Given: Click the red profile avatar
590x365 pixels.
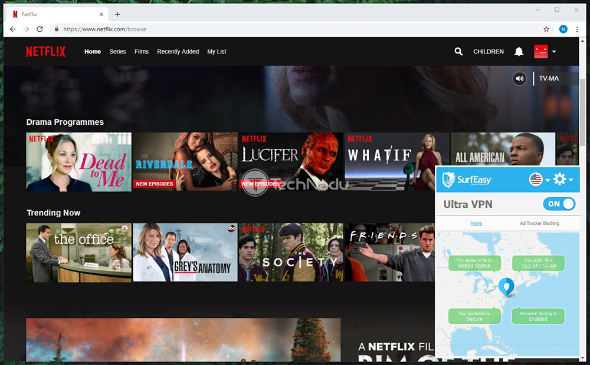Looking at the screenshot, I should 540,51.
